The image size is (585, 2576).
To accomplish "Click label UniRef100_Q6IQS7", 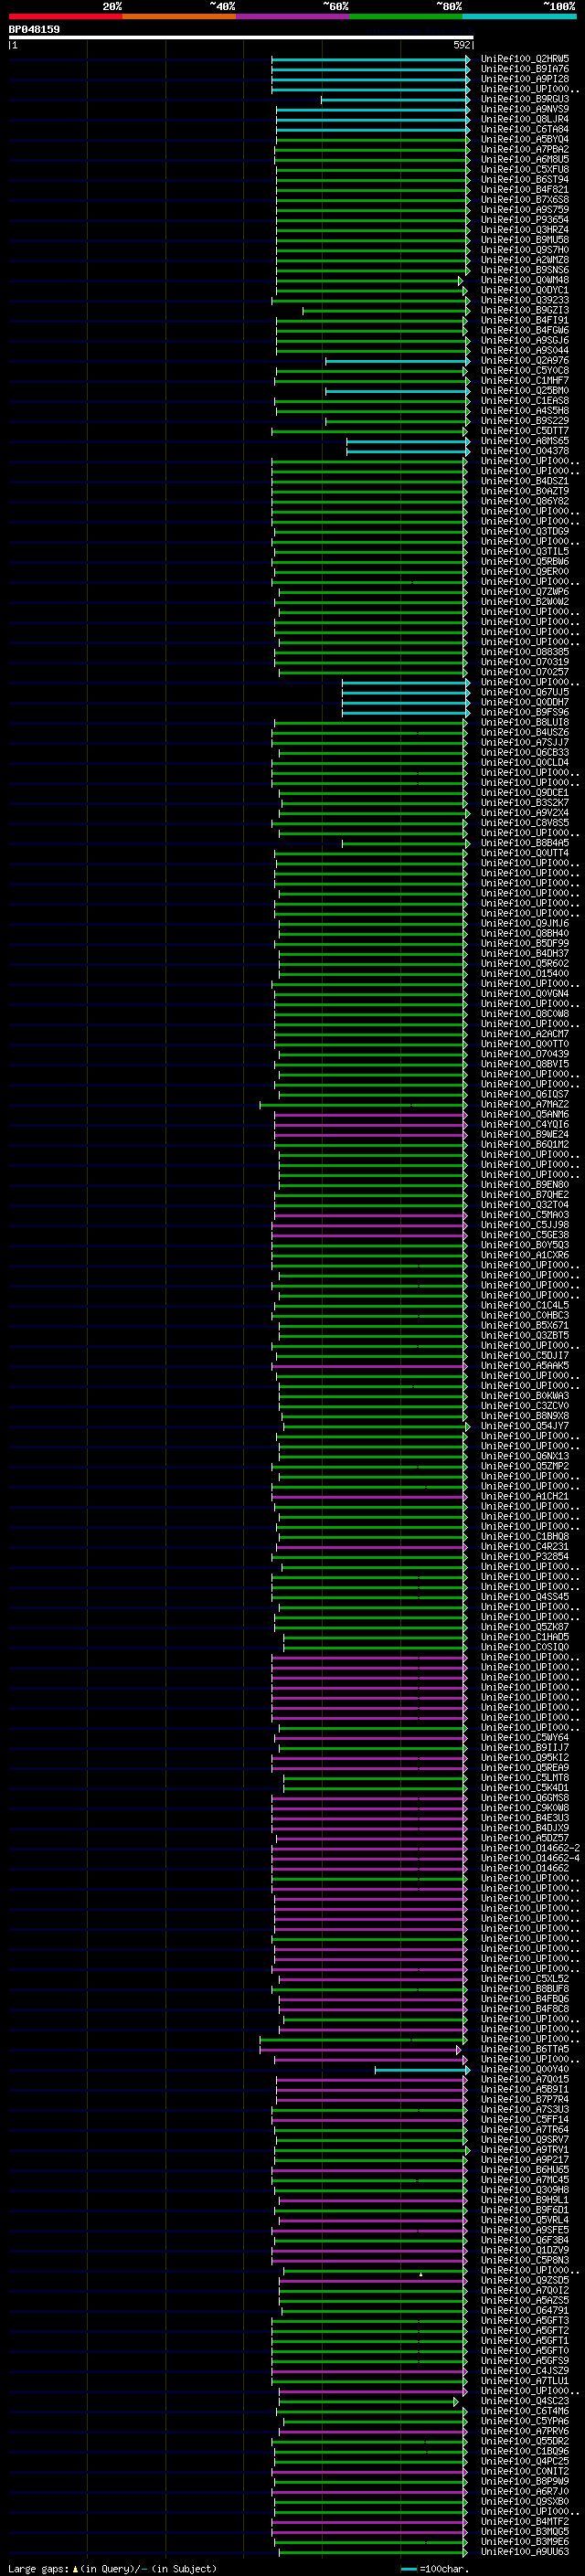I will tap(525, 1095).
